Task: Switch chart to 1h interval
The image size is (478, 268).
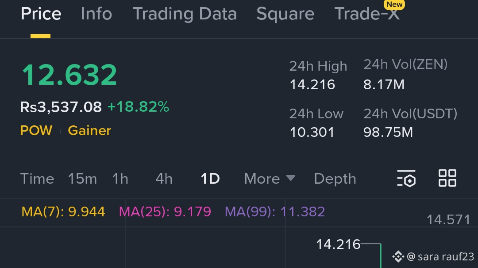Action: click(120, 178)
